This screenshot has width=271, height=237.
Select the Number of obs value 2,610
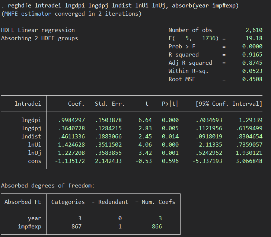(254, 30)
